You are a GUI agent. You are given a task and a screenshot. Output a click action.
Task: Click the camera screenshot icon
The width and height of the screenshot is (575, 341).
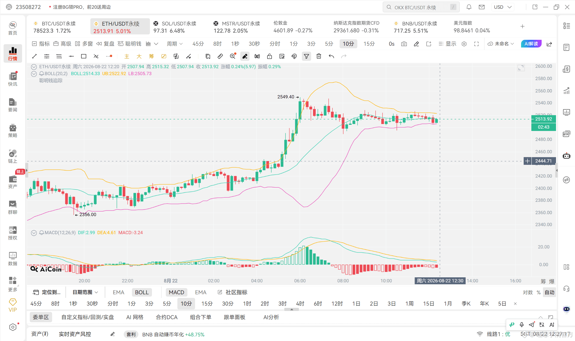[404, 44]
